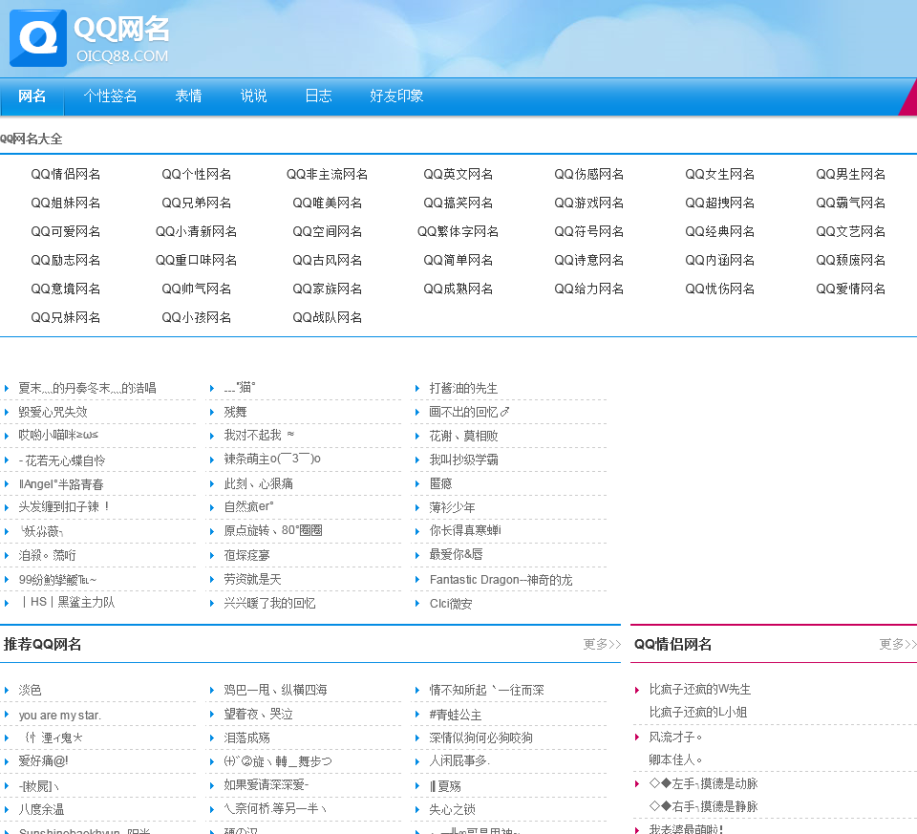This screenshot has height=834, width=917.
Task: Open QQ搞笑网名 category
Action: 458,203
